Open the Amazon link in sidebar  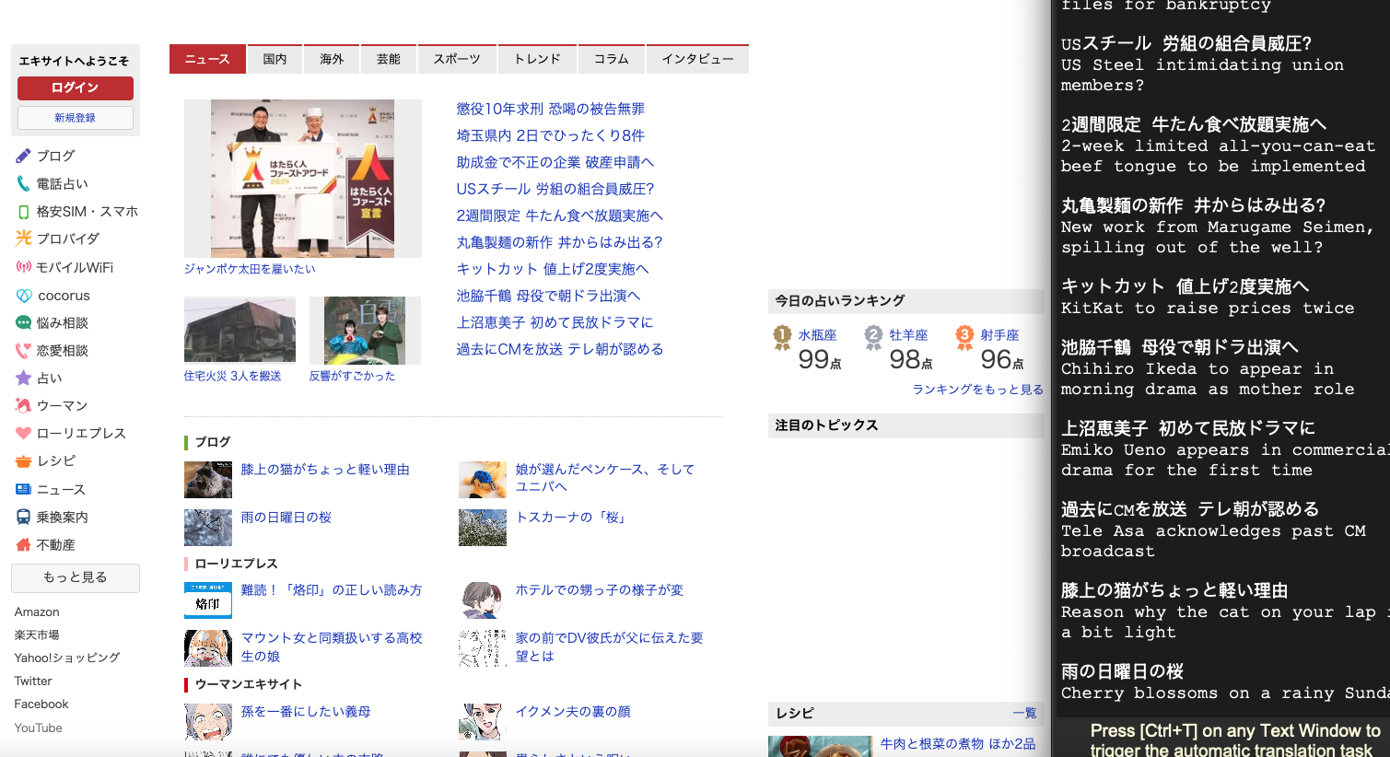pos(37,611)
